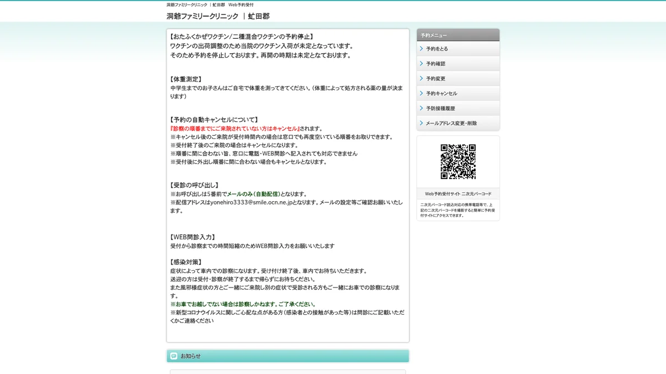The image size is (666, 374).
Task: Open メールアドレス変更・削除 menu item
Action: coord(458,124)
